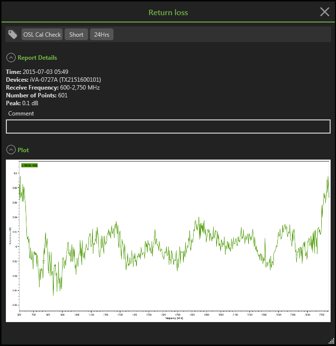Close the Return loss report window
Viewport: 336px width, 346px height.
[324, 12]
